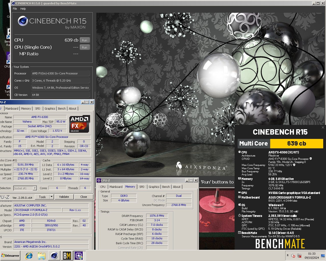
Task: Click the Motherboard icon in BenchMate panel
Action: pyautogui.click(x=239, y=197)
